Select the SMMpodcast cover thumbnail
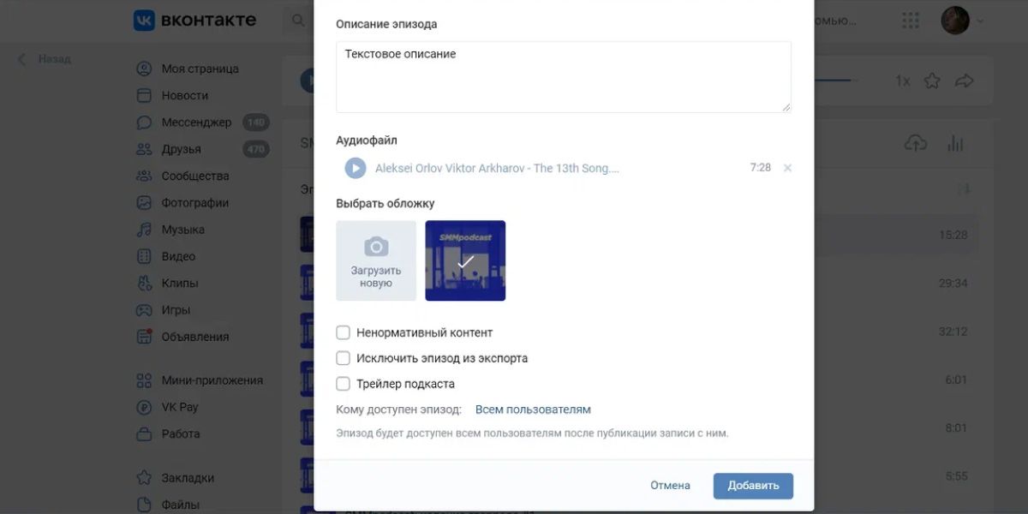The height and width of the screenshot is (514, 1028). pyautogui.click(x=465, y=260)
